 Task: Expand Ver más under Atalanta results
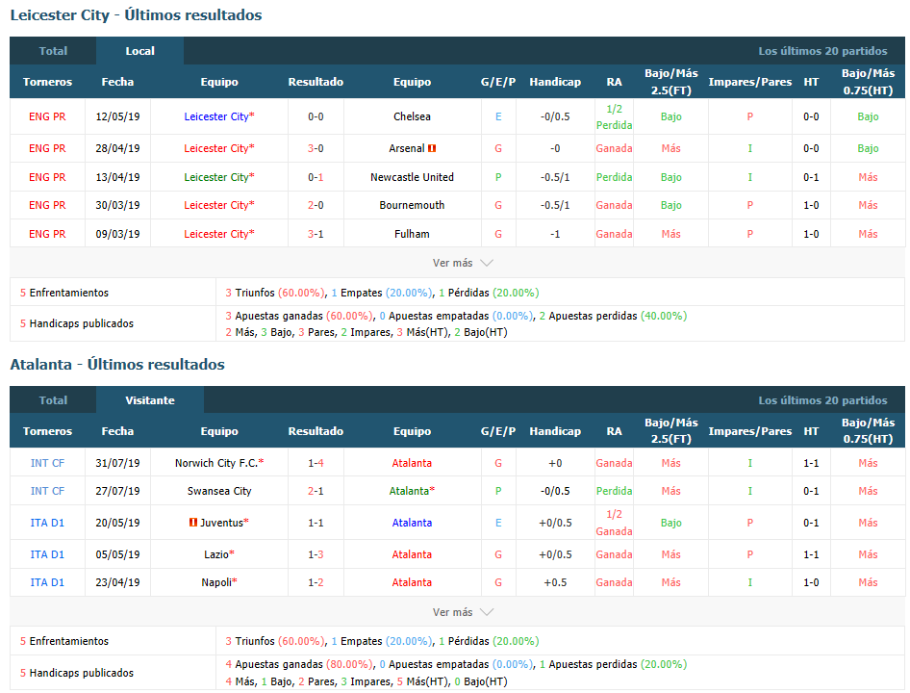463,612
